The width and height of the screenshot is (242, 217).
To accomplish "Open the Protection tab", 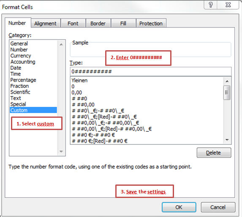I will pyautogui.click(x=151, y=24).
